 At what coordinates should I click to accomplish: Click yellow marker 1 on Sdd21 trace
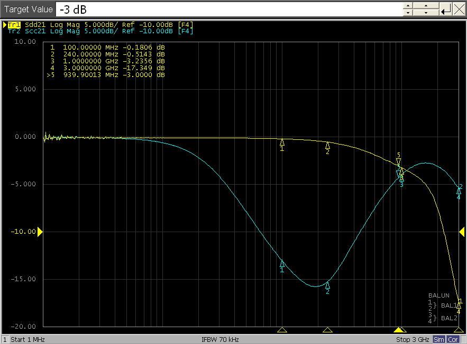click(x=282, y=142)
